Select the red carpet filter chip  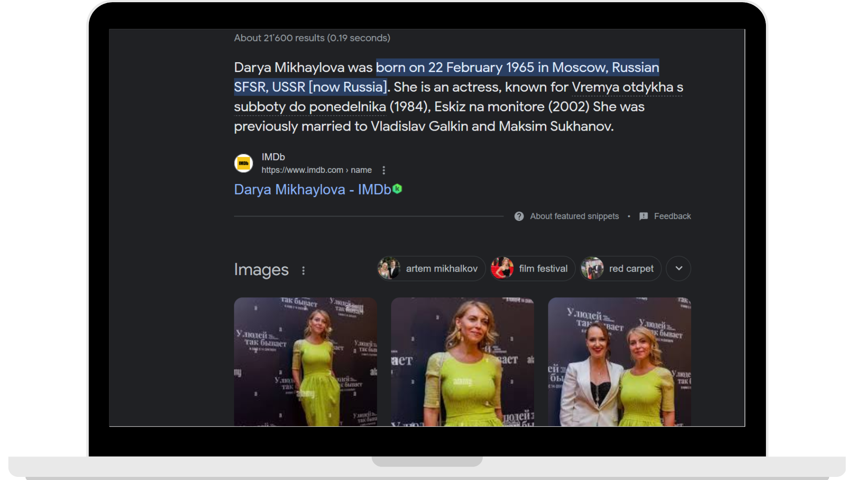(620, 268)
